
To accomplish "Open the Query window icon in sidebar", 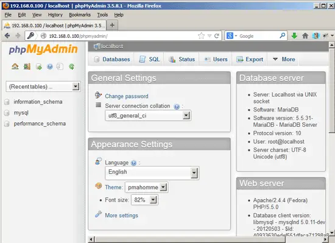I will (38, 66).
